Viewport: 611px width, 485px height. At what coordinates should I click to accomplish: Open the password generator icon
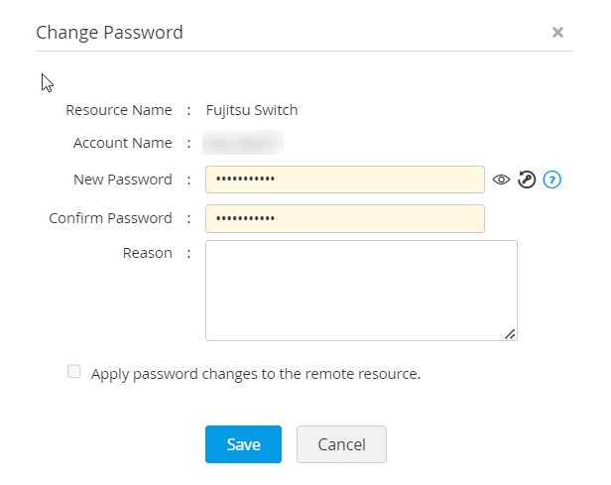pyautogui.click(x=527, y=180)
